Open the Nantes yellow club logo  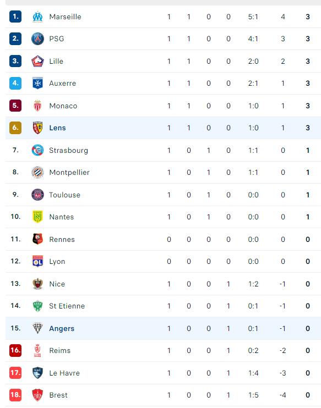click(37, 217)
